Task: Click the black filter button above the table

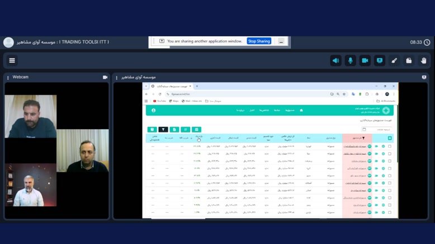Action: (163, 129)
